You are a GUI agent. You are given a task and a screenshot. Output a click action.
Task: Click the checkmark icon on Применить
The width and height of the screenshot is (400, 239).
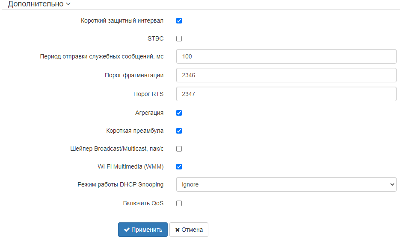127,230
